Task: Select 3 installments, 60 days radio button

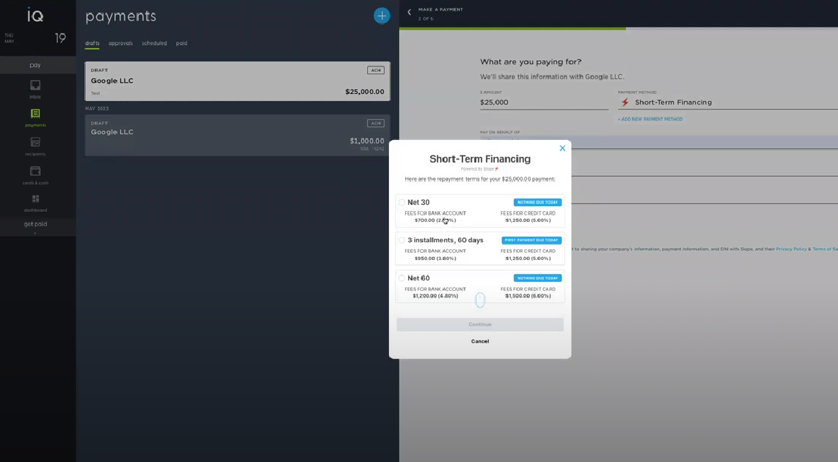Action: pos(402,240)
